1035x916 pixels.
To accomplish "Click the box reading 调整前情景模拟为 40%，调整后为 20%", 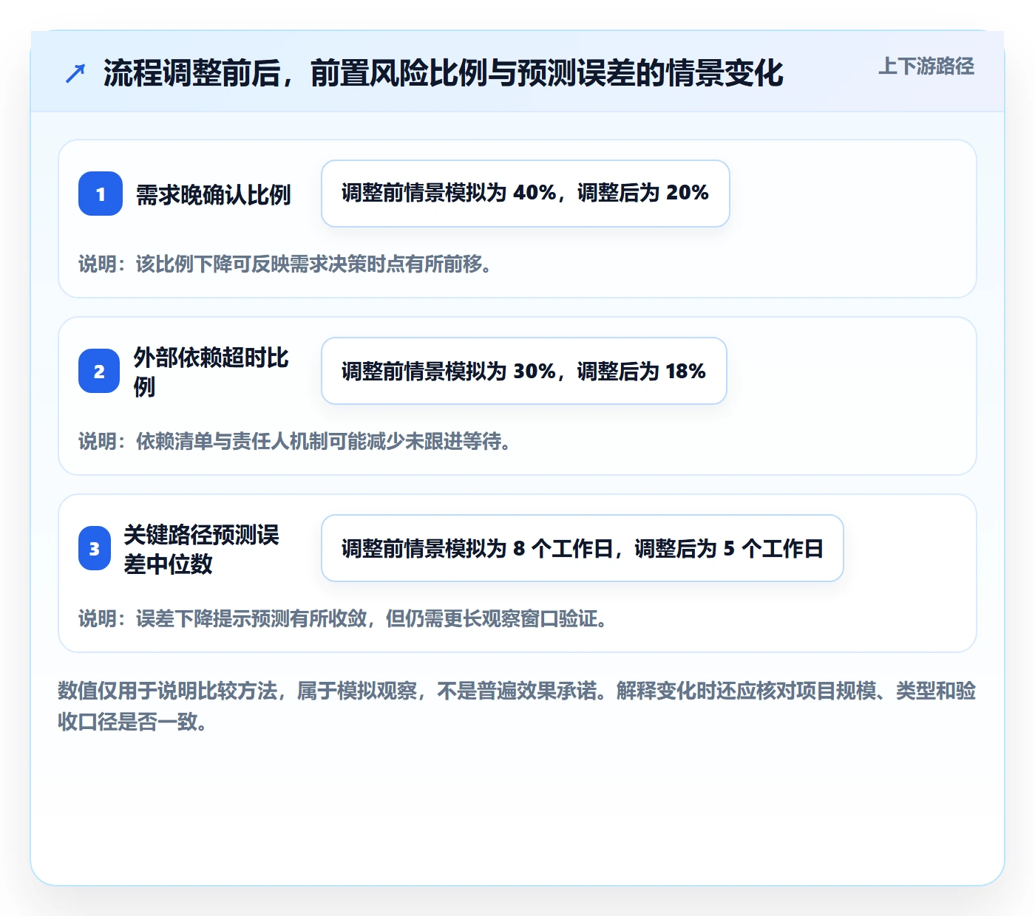I will pos(526,194).
